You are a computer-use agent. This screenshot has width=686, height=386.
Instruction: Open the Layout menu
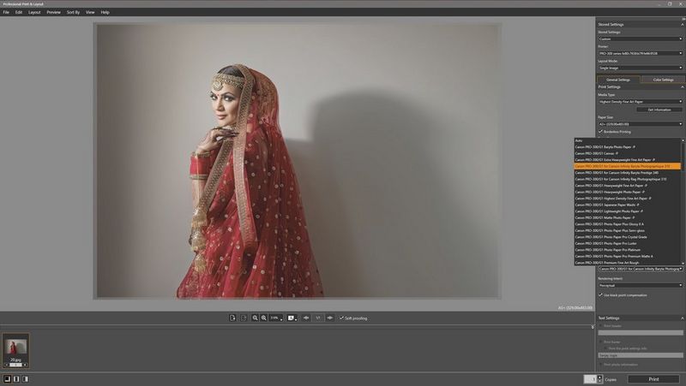[34, 12]
